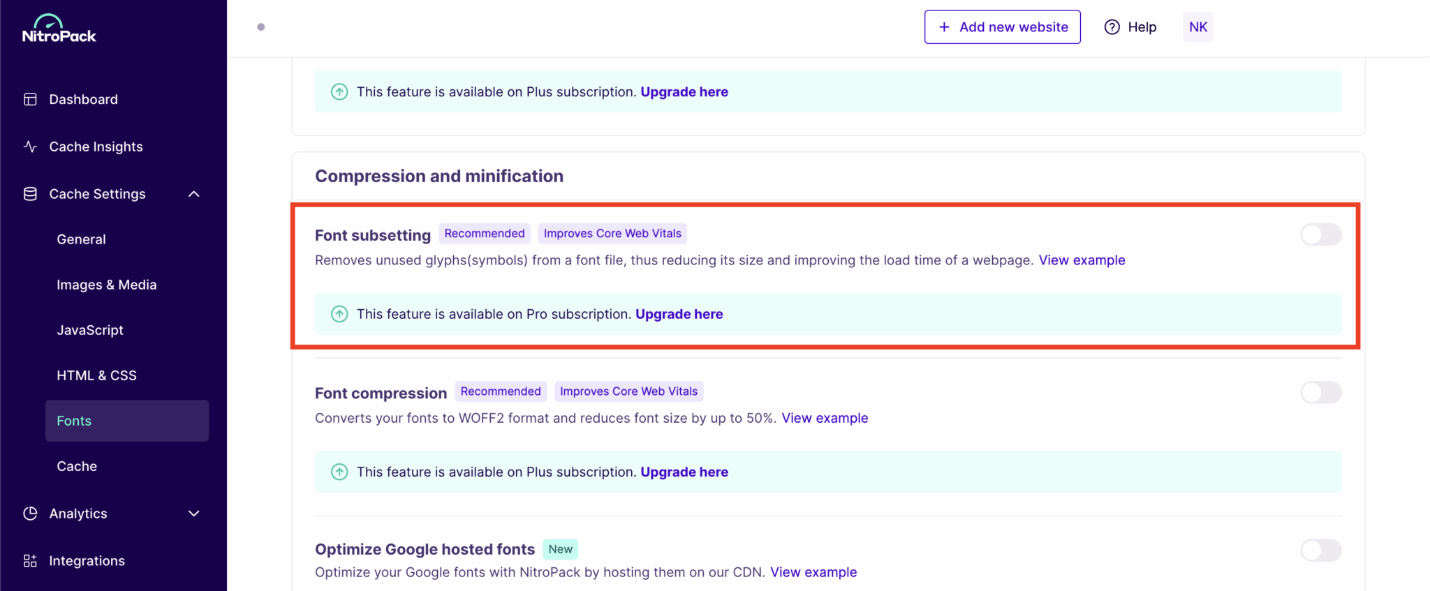Click Add new website

1002,27
